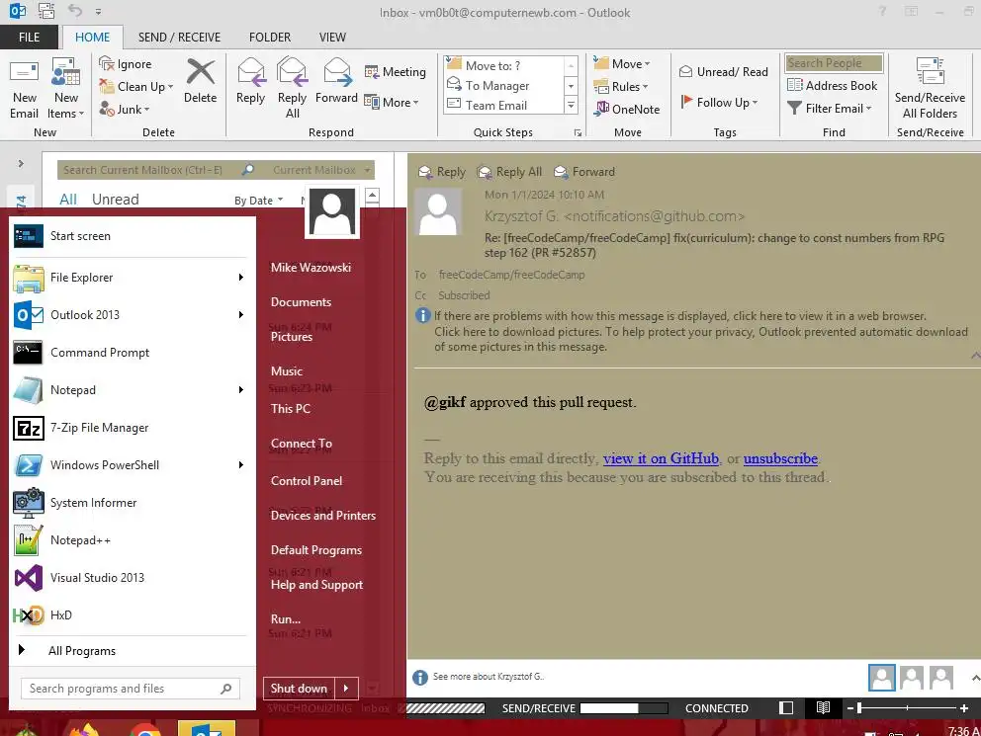The width and height of the screenshot is (981, 736).
Task: Delete the selected message with ribbon Delete
Action: click(x=200, y=81)
